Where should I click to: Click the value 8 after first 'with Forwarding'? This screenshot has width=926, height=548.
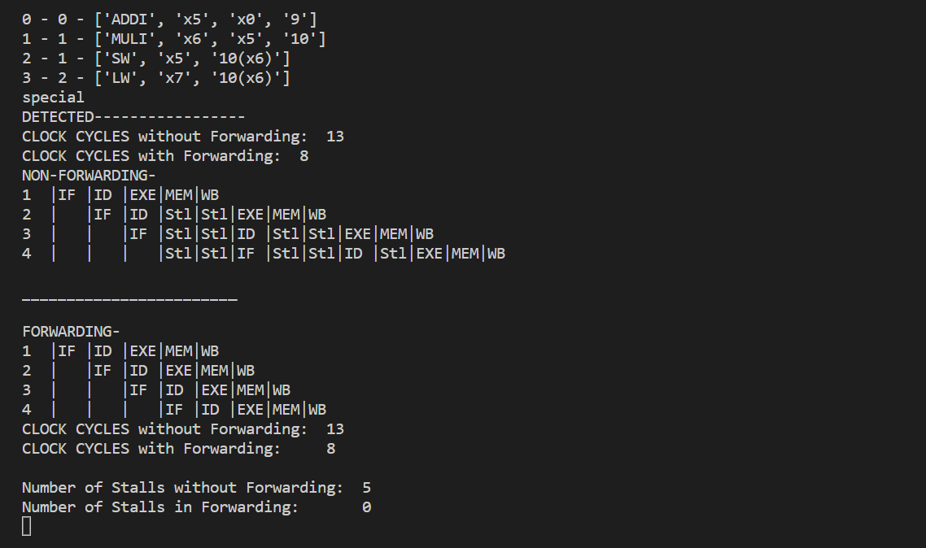(x=304, y=156)
